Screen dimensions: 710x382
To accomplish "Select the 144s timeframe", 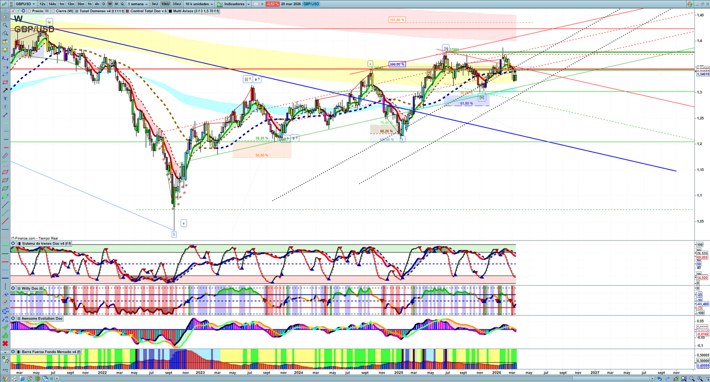I will [52, 4].
